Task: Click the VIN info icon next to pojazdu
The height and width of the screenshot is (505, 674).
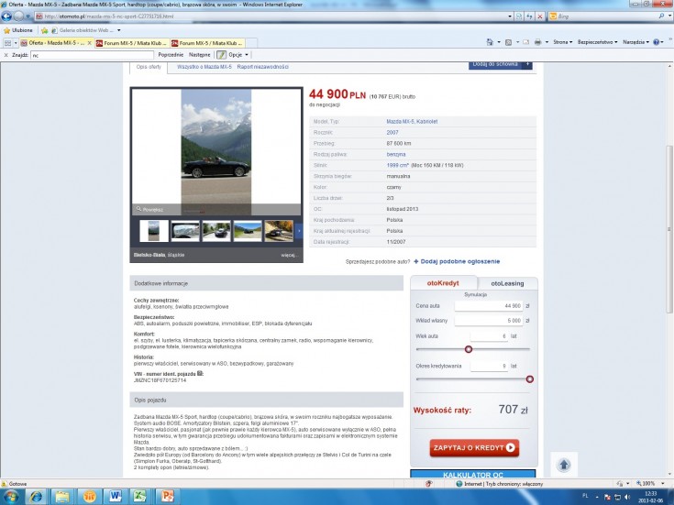Action: 200,374
